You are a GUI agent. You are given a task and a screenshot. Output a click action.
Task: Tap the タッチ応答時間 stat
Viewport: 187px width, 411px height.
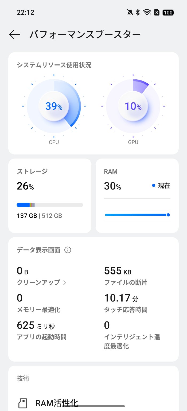click(x=126, y=304)
